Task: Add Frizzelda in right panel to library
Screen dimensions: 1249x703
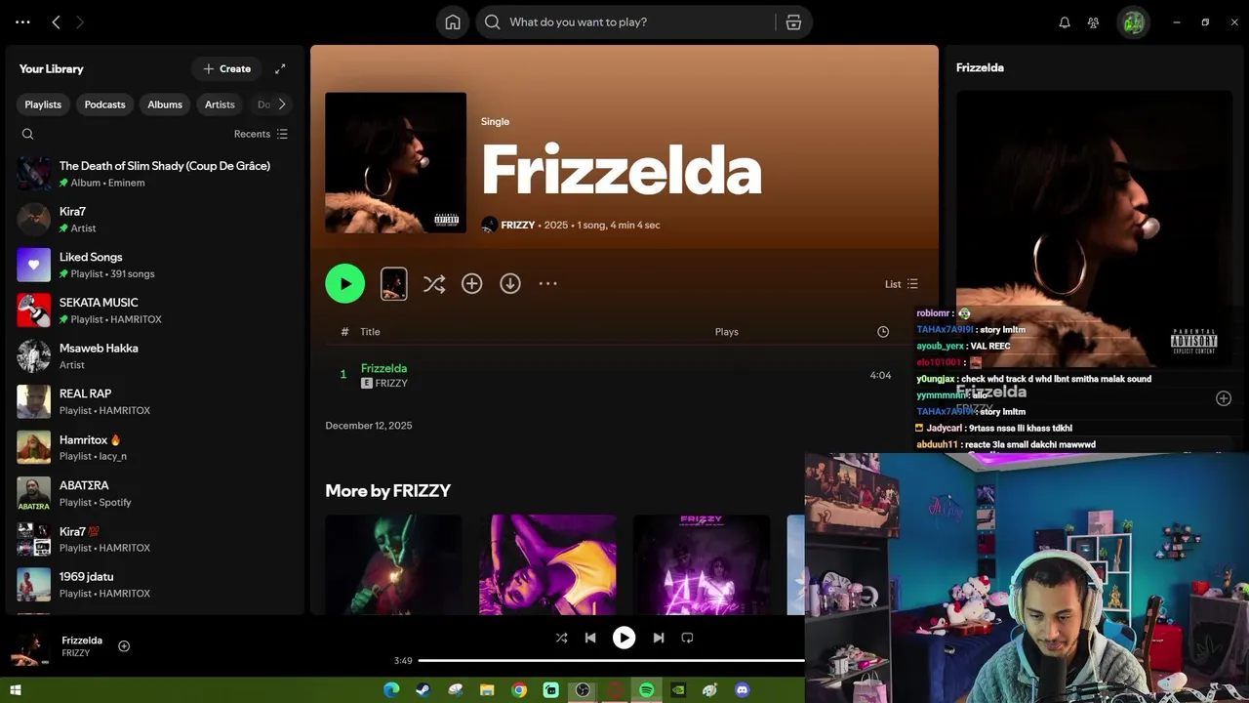Action: coord(1224,398)
